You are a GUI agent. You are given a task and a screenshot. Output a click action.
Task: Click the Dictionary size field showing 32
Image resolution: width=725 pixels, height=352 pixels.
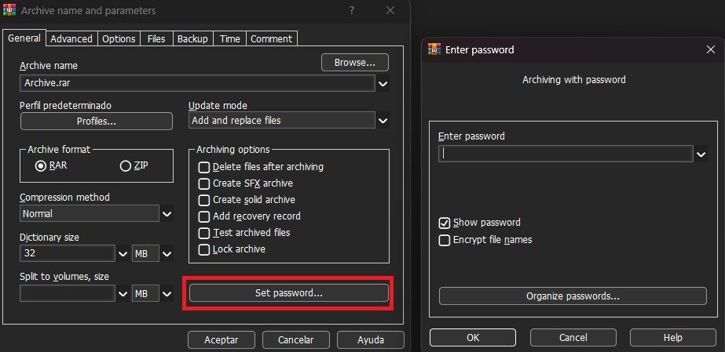point(68,253)
